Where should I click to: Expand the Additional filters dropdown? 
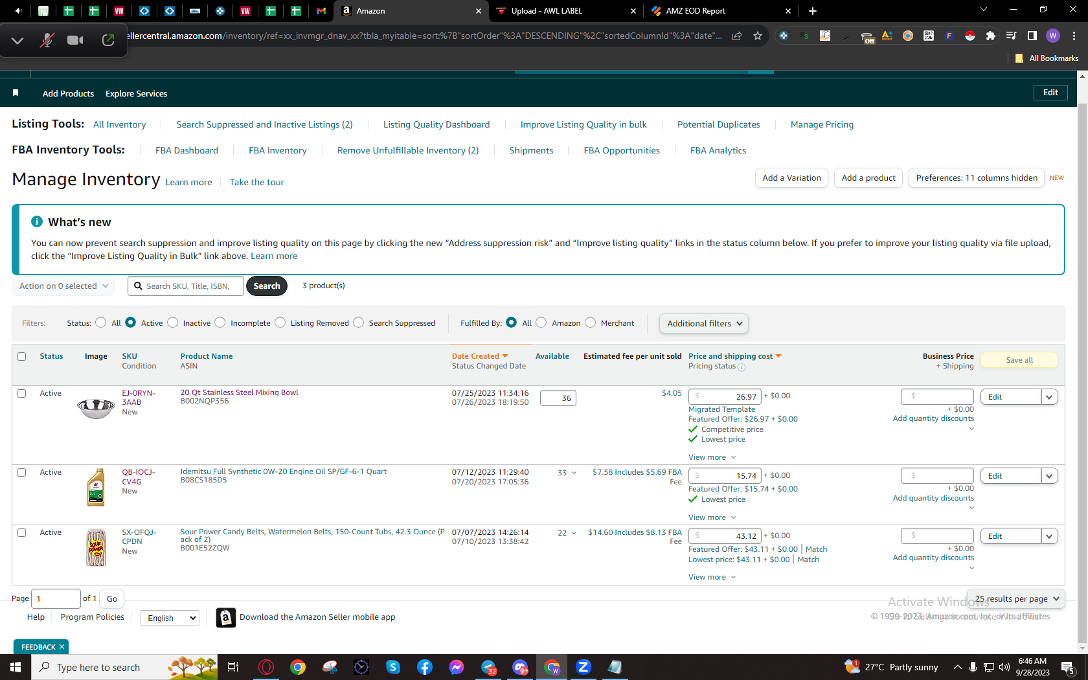pos(704,324)
